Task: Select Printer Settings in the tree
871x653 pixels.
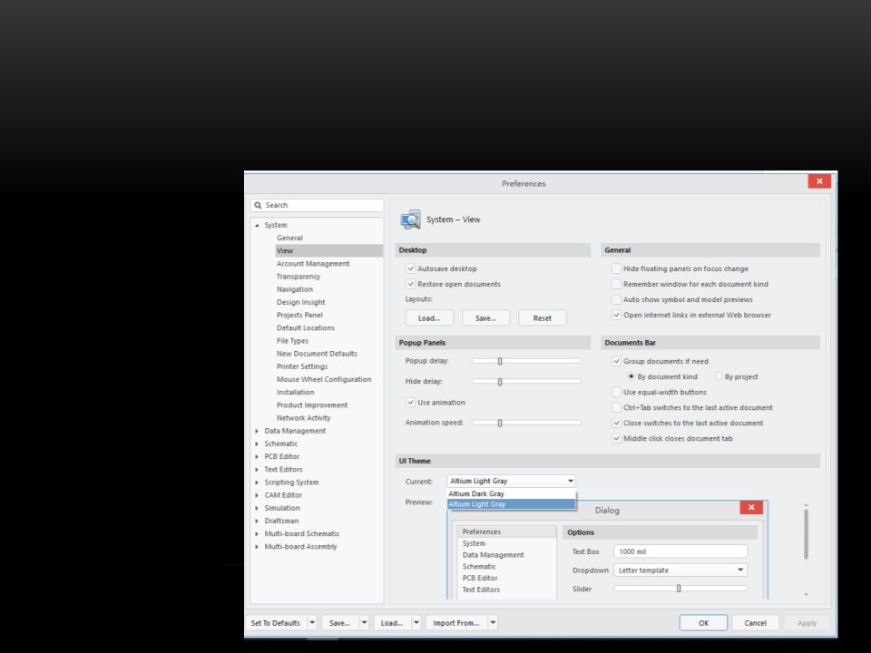Action: 302,366
